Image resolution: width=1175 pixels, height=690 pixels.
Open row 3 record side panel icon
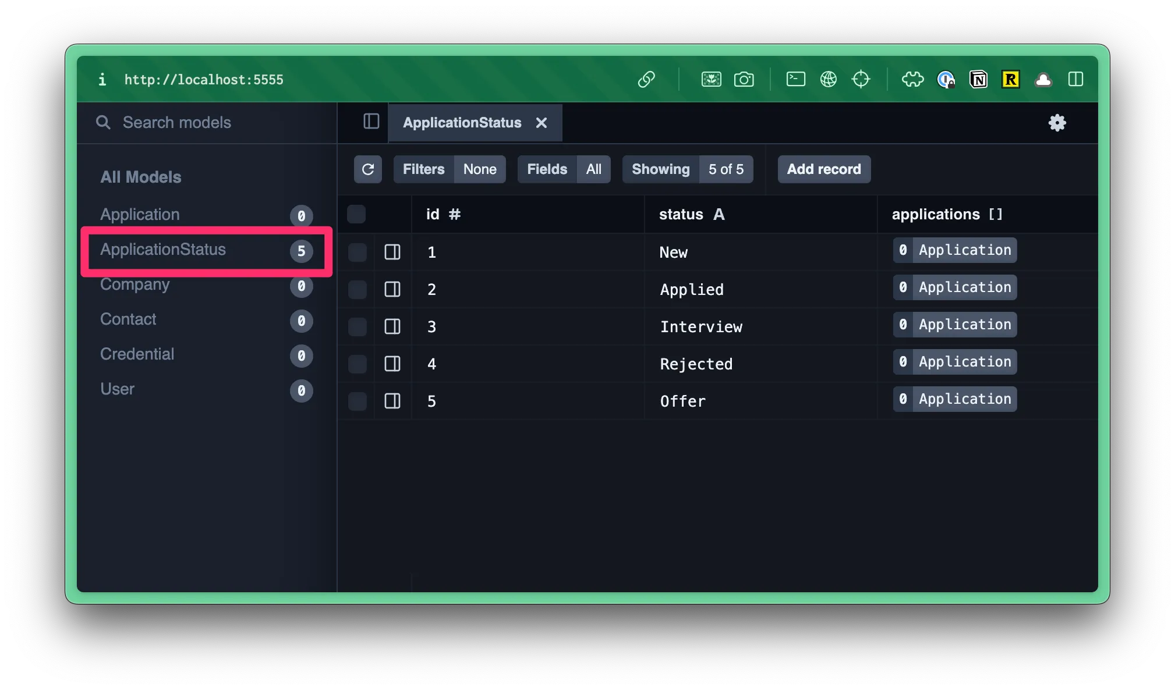pos(392,326)
